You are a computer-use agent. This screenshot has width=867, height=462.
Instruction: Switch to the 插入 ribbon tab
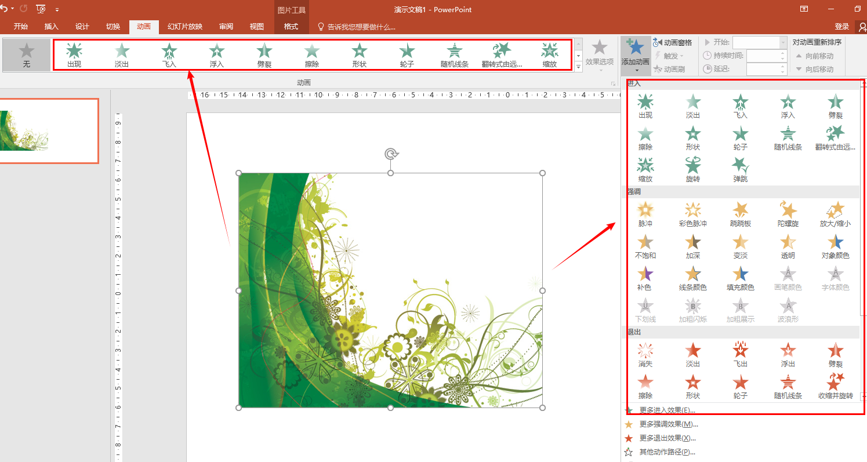[x=52, y=27]
